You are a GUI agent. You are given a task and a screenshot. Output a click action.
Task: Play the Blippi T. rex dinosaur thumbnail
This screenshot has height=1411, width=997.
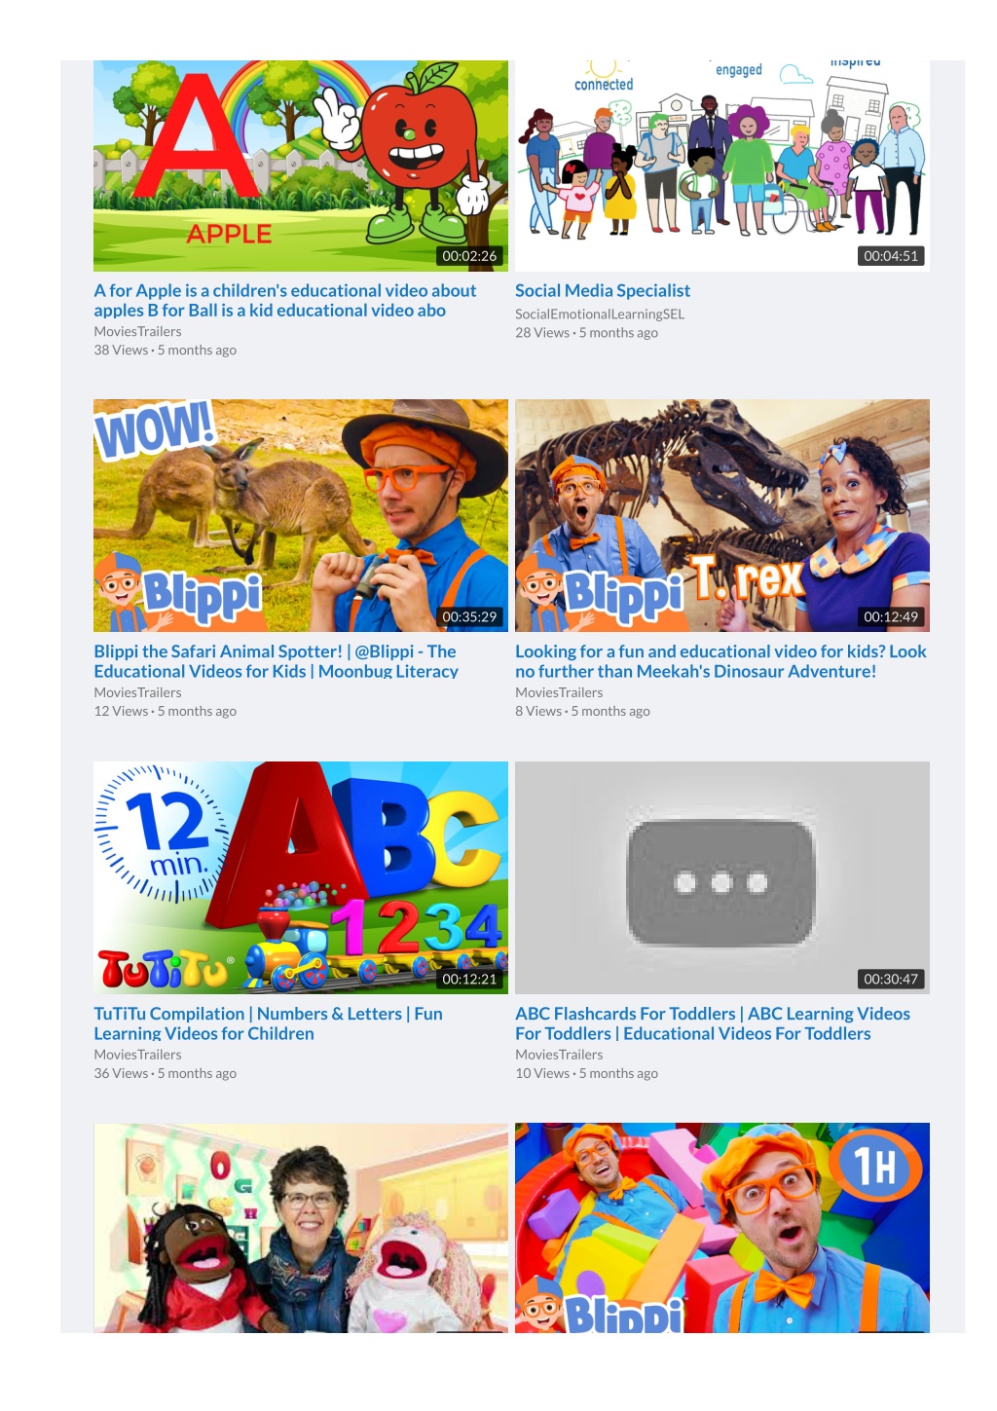coord(722,515)
